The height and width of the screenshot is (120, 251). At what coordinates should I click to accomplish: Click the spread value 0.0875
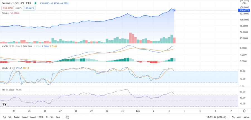[x=18, y=8]
